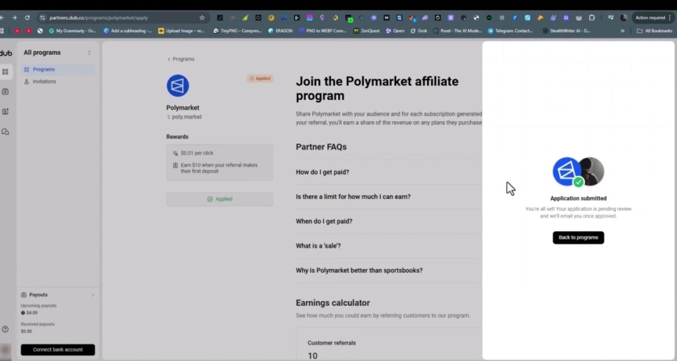Click the Polymarket logo on program page
The height and width of the screenshot is (361, 677).
[x=178, y=86]
